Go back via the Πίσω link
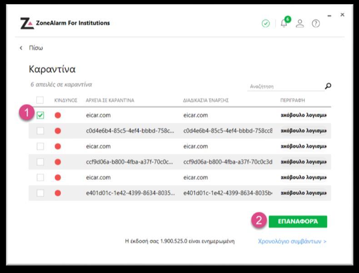This screenshot has height=273, width=359. click(x=36, y=48)
